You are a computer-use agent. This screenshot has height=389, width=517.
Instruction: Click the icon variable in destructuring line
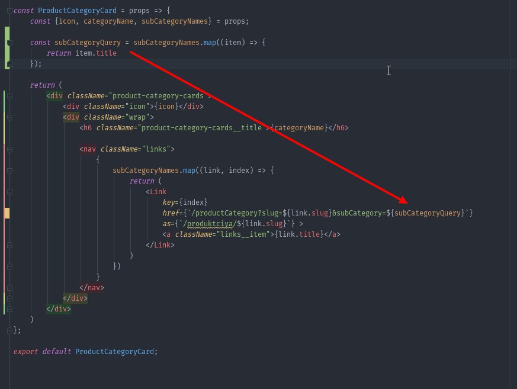tap(67, 21)
